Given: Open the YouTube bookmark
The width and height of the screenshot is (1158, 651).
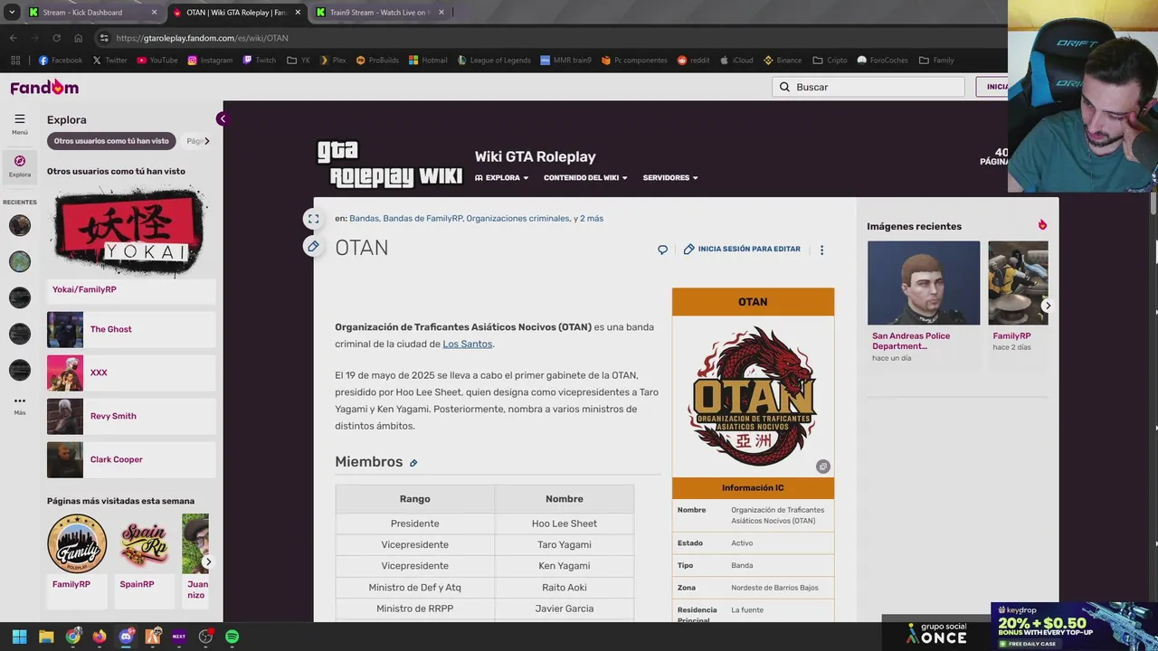Looking at the screenshot, I should [157, 61].
